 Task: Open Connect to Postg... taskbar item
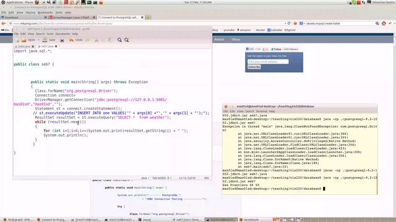click(x=52, y=220)
